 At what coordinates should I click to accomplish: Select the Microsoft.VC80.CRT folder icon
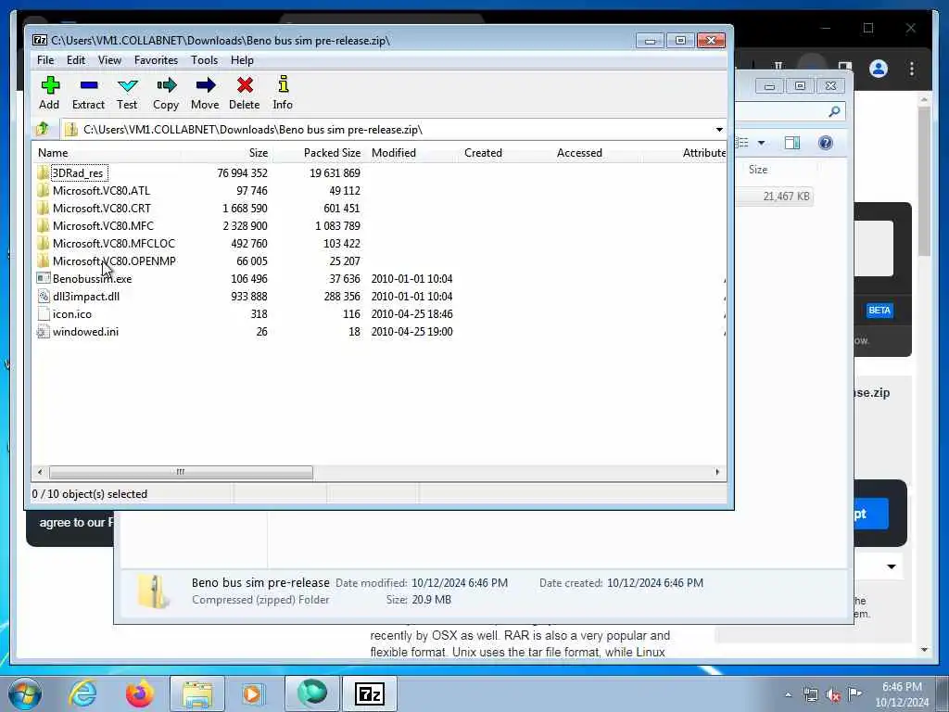click(43, 209)
